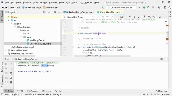Toggle the Structure side tool window button
Image resolution: width=172 pixels, height=96 pixels.
2,66
